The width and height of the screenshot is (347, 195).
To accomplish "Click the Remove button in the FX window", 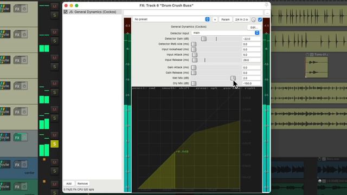I will pos(82,184).
